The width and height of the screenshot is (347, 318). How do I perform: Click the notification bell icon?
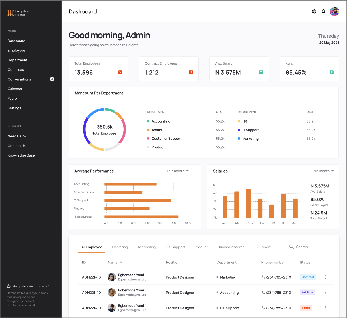[x=323, y=11]
